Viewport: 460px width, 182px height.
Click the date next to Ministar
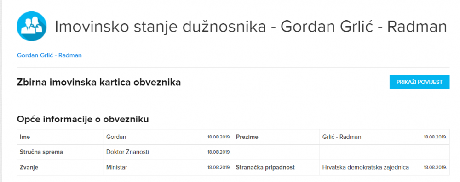click(x=219, y=168)
